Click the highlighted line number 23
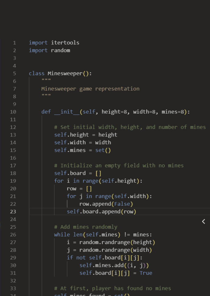Screen dimensions: 210x296 tap(13, 212)
